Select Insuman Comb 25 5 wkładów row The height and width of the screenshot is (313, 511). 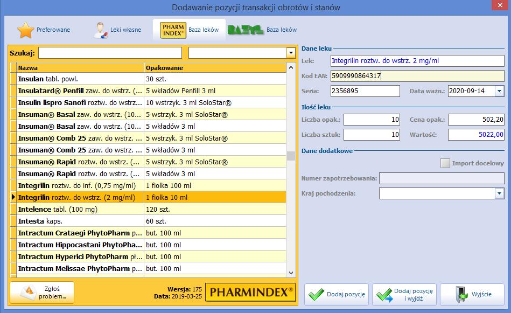coord(148,150)
